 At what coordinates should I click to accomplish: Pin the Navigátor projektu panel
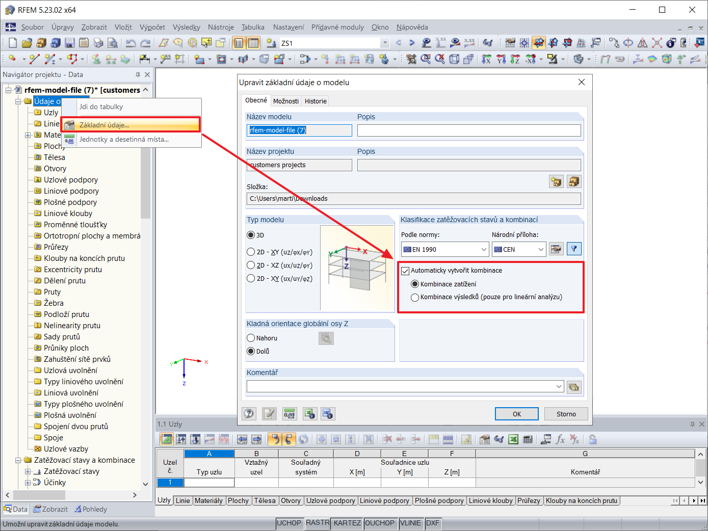point(138,75)
